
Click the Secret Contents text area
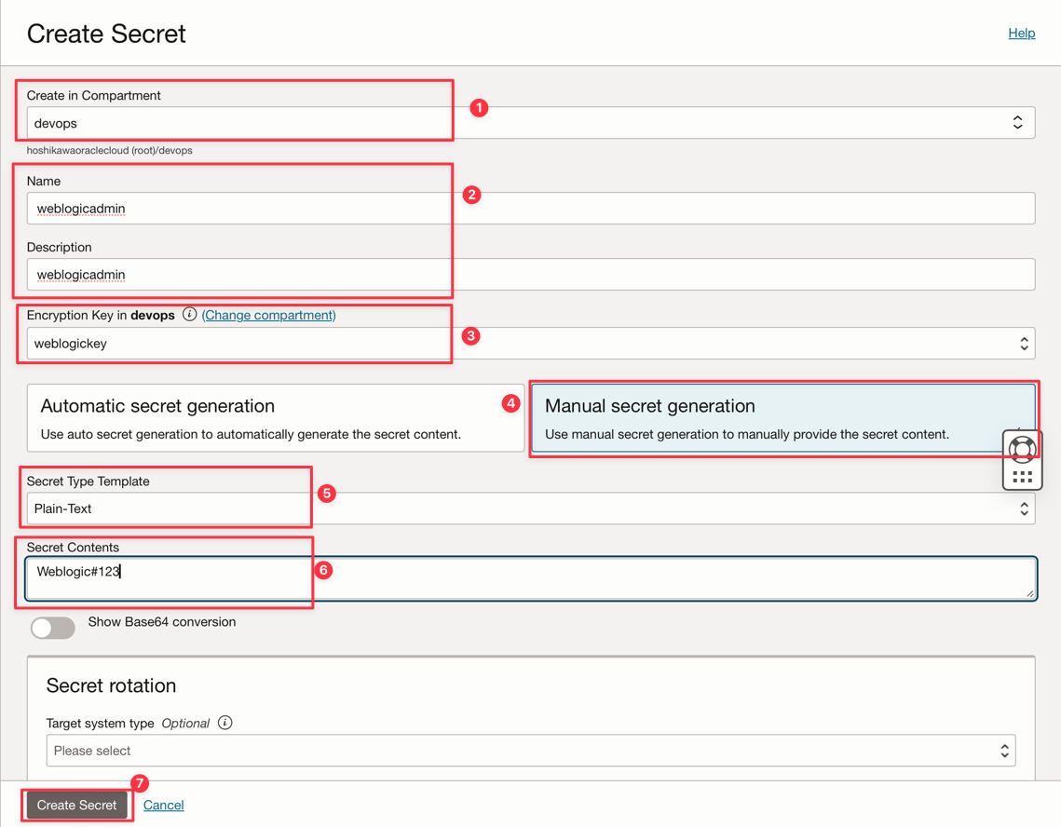(531, 578)
